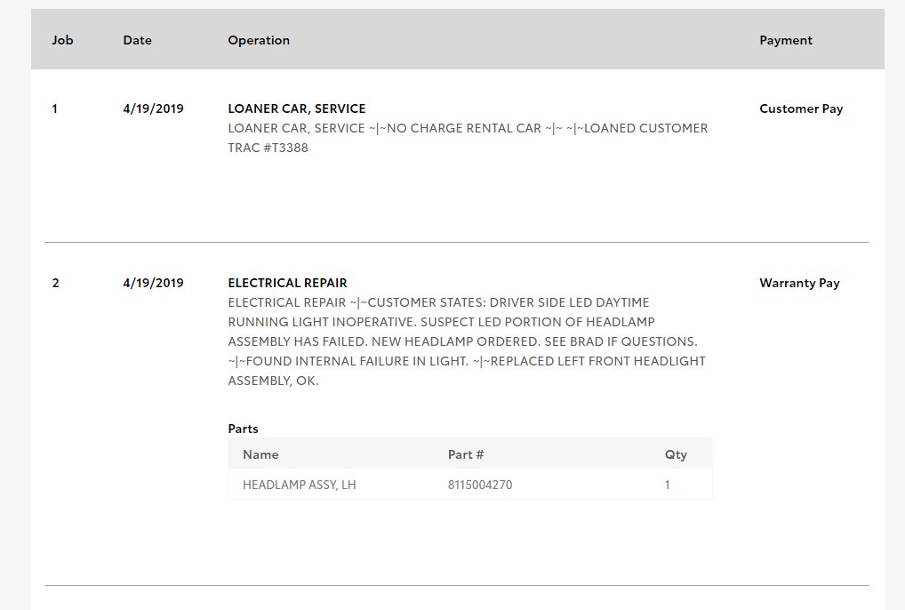The height and width of the screenshot is (610, 905).
Task: Click Warranty Pay payment label
Action: (799, 283)
